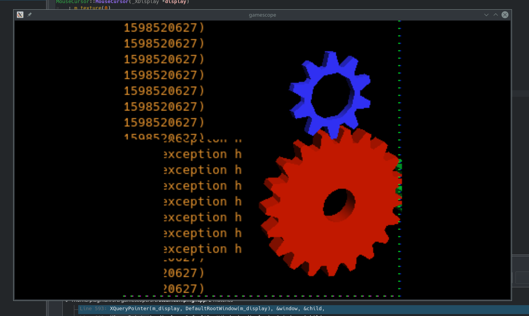This screenshot has width=529, height=316.
Task: Click the m_texture(0) line in the code editor
Action: click(x=89, y=7)
